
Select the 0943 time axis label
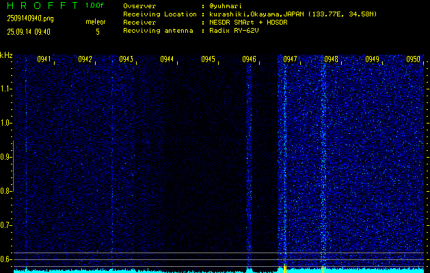point(126,59)
